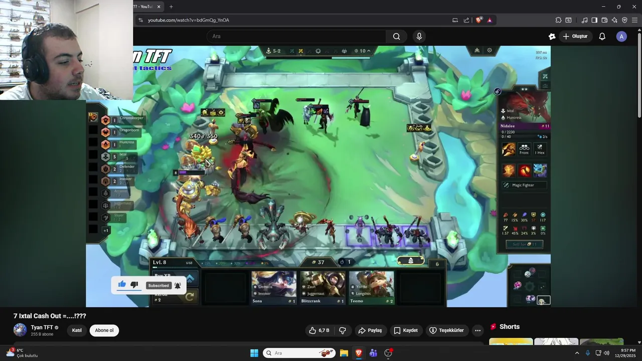Toggle the Brave sidebar panel icon
The image size is (642, 361).
point(594,20)
